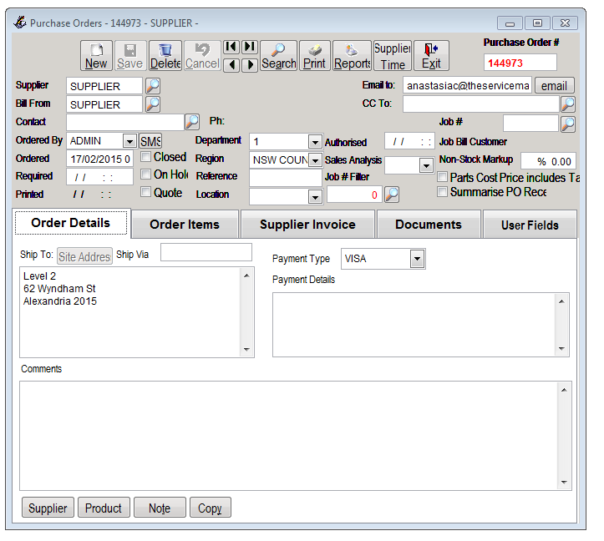Open the Ordered By ADMIN dropdown
The image size is (604, 541).
coord(129,141)
